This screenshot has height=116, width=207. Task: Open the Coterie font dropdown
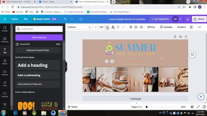pos(79,27)
